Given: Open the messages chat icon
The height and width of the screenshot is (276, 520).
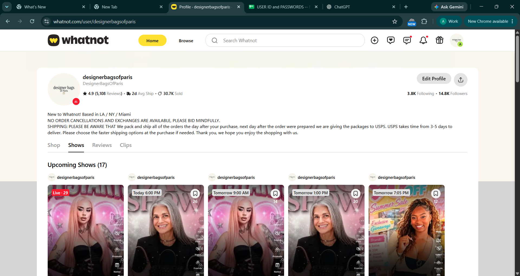Looking at the screenshot, I should [x=407, y=40].
